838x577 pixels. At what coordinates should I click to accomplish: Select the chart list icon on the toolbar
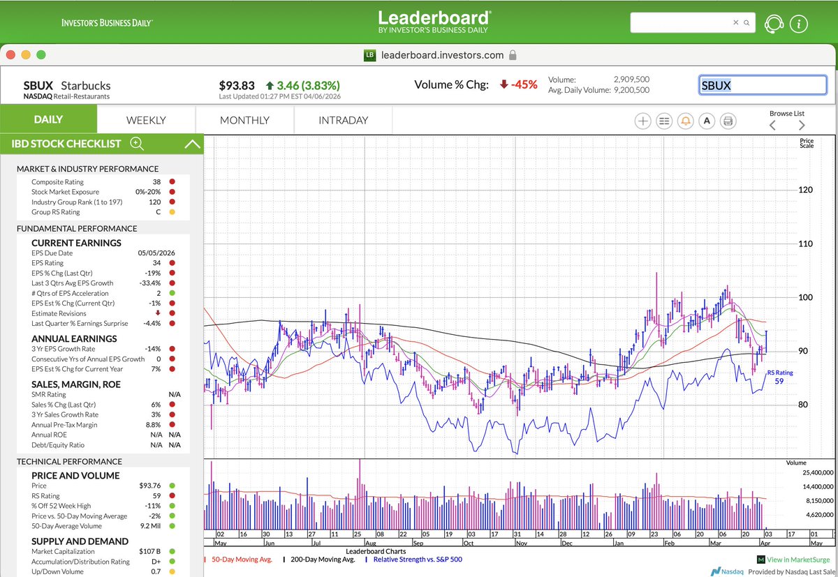tap(664, 121)
